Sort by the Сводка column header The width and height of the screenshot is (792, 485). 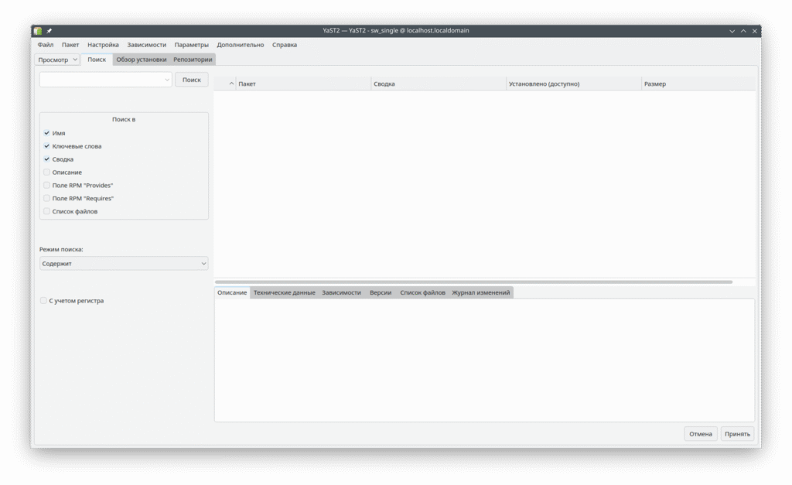[439, 84]
